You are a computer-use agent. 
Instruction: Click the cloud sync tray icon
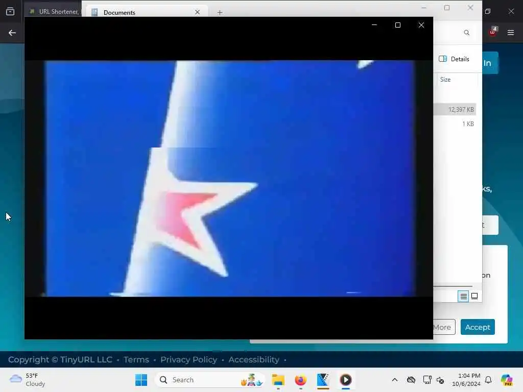[x=411, y=380]
